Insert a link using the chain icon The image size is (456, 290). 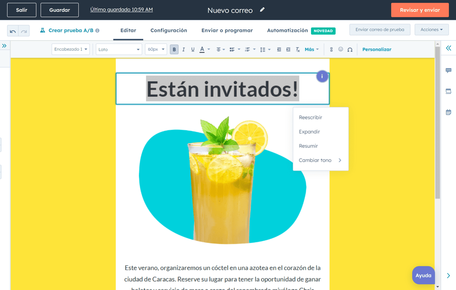click(331, 49)
